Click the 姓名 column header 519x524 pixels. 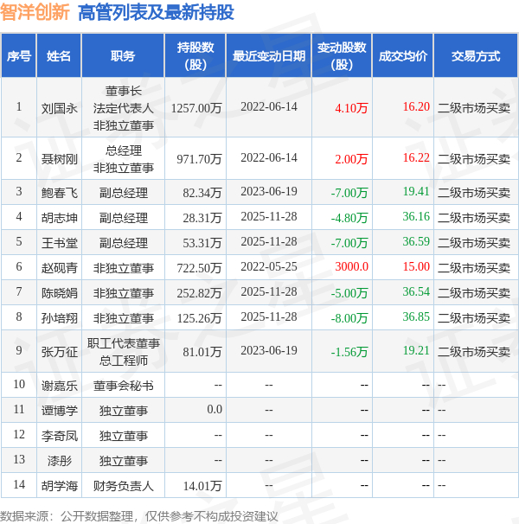[59, 56]
